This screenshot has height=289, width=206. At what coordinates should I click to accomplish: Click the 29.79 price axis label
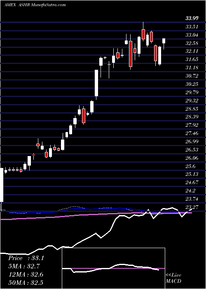click(192, 92)
